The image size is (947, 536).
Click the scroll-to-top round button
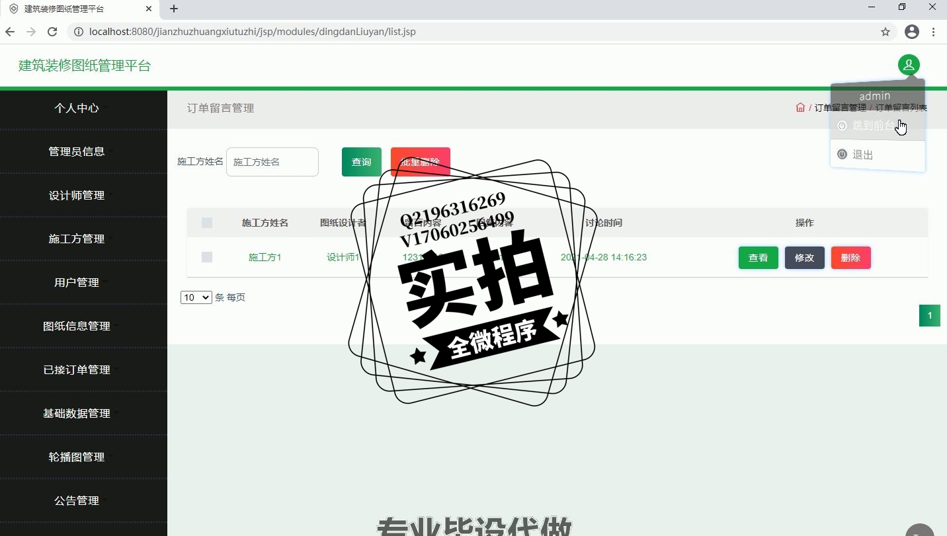tap(919, 529)
